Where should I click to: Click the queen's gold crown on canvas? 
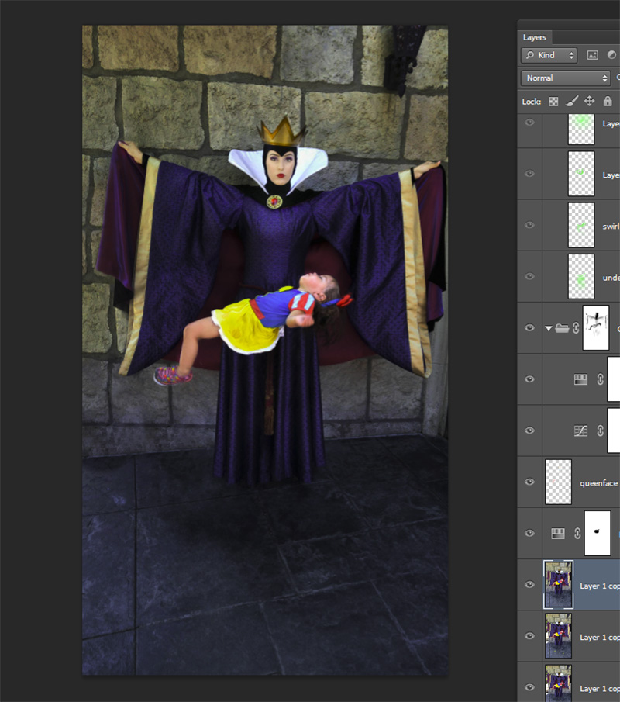282,130
